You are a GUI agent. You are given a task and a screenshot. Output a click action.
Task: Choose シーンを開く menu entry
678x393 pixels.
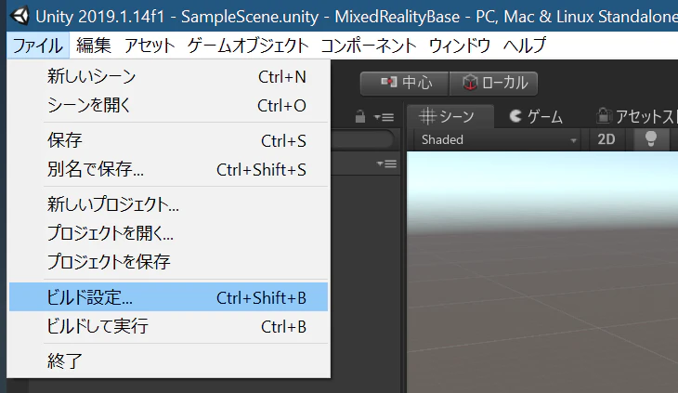[x=169, y=105]
